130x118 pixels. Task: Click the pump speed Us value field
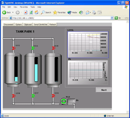71,101
